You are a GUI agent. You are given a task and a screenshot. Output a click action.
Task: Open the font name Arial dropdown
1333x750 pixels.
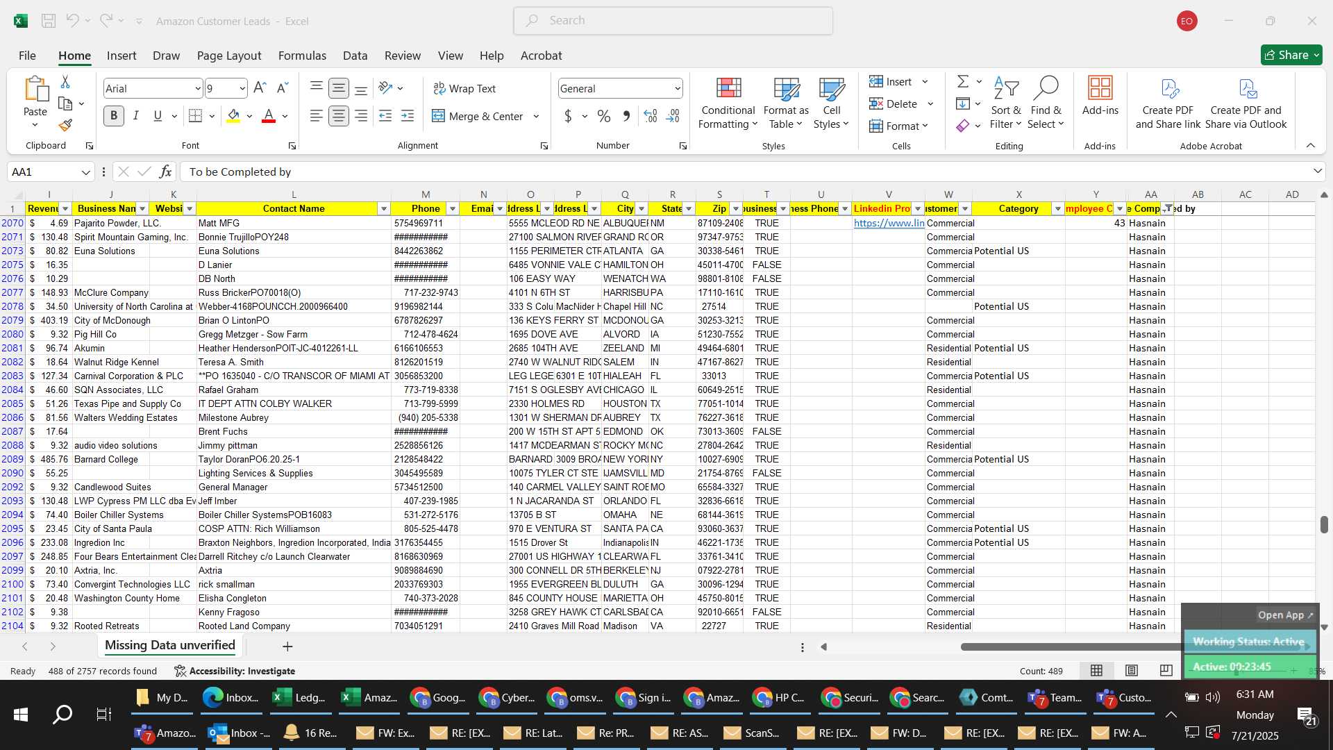[197, 88]
